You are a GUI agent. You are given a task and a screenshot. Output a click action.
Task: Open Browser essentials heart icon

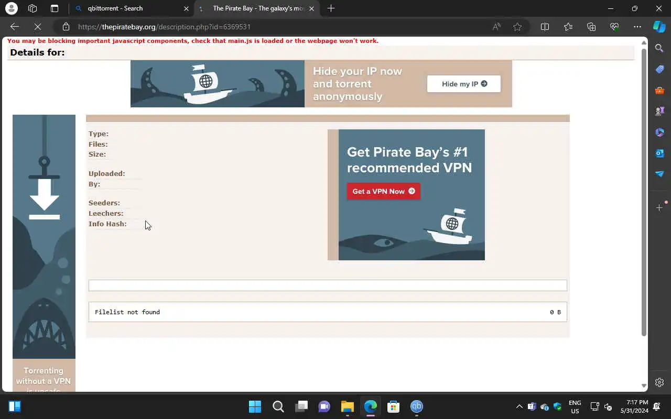614,27
